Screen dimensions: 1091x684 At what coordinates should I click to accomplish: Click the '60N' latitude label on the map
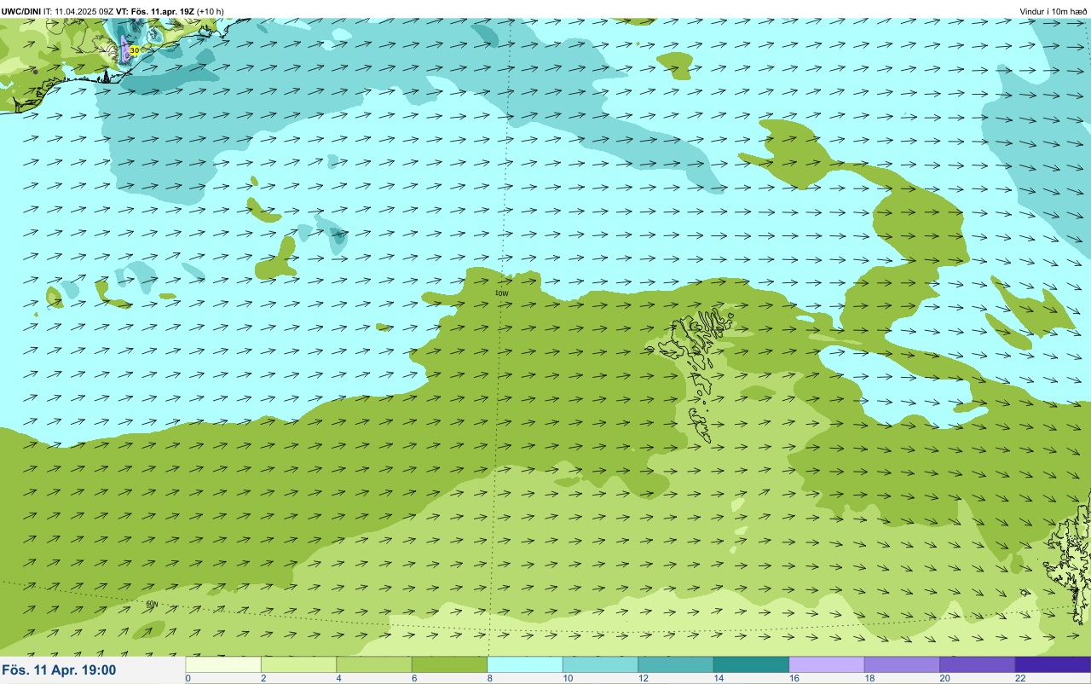(153, 604)
